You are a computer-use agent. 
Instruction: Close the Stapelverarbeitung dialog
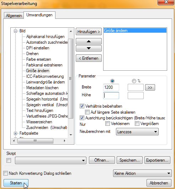(x=166, y=2)
